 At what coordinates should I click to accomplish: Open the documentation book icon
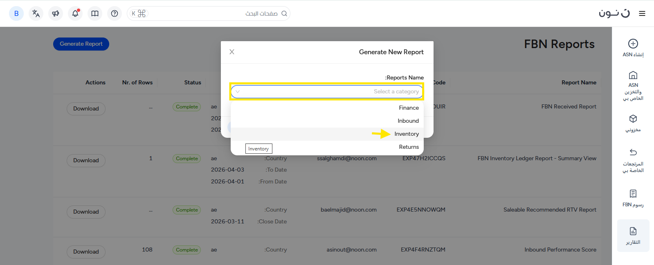95,13
